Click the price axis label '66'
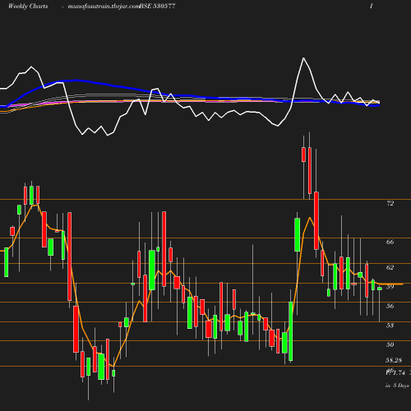The image size is (411, 411). click(390, 242)
